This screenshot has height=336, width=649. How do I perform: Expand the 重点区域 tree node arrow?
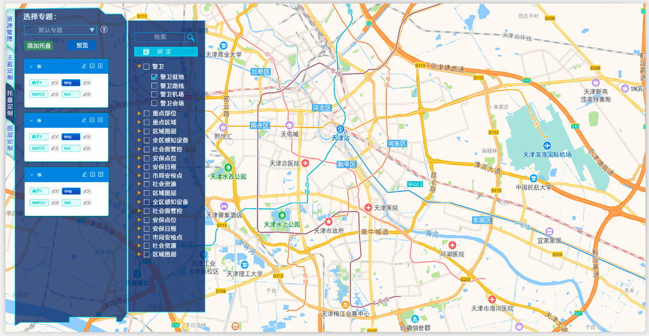pyautogui.click(x=140, y=122)
